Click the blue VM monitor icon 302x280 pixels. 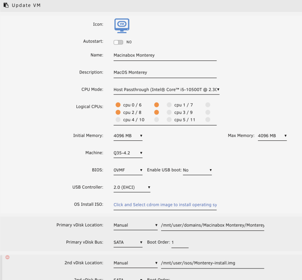122,26
